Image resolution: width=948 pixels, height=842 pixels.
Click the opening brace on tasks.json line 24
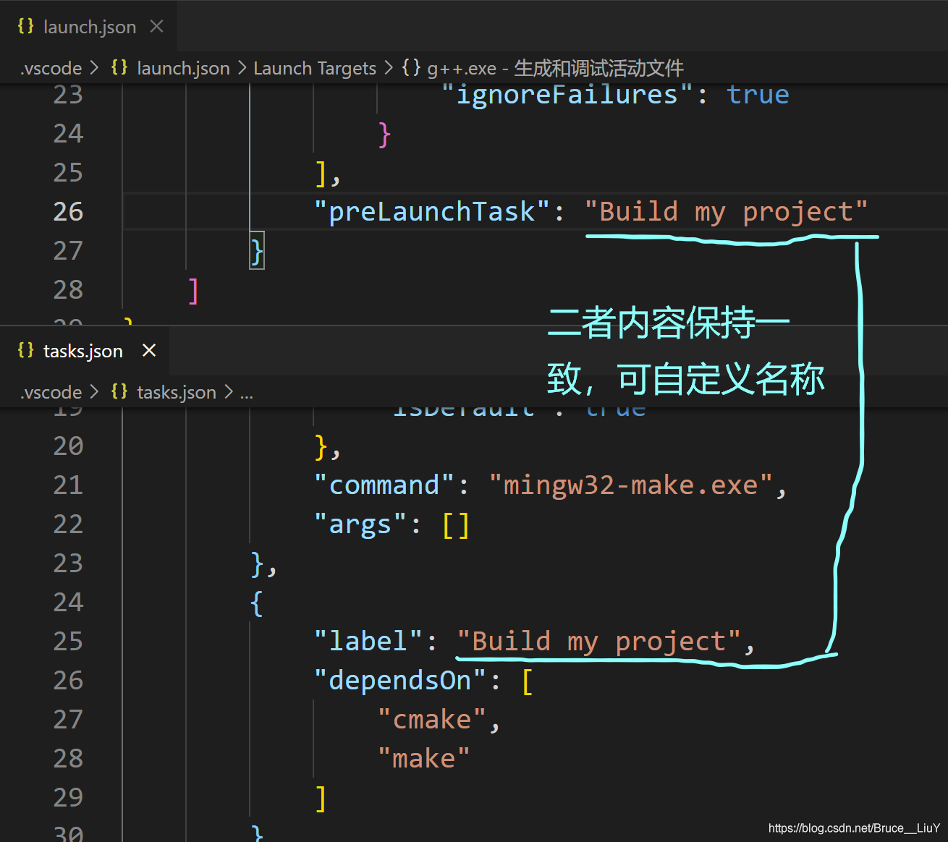(257, 603)
